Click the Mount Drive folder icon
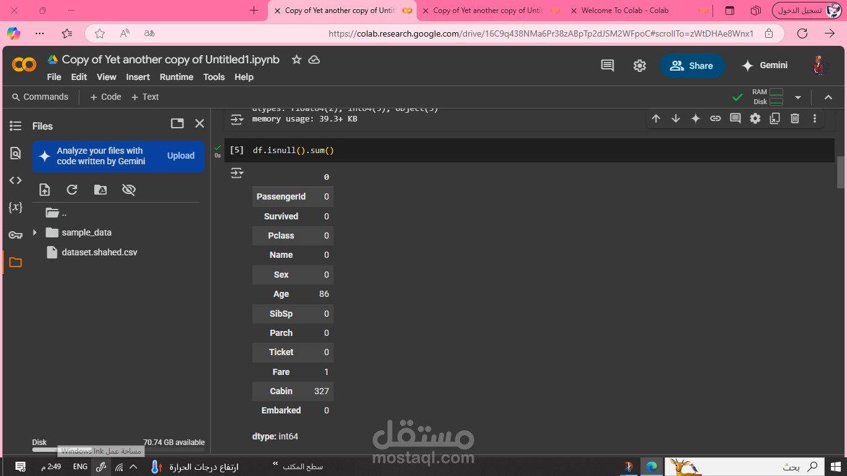This screenshot has width=847, height=476. (100, 190)
